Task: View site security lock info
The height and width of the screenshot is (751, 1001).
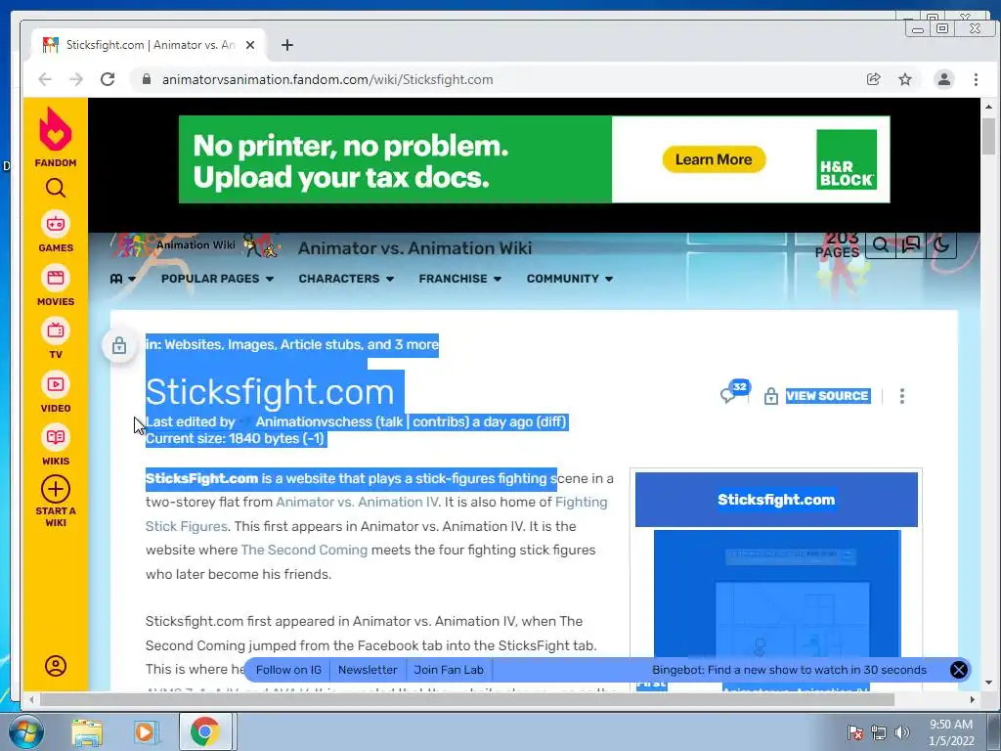Action: [x=147, y=79]
